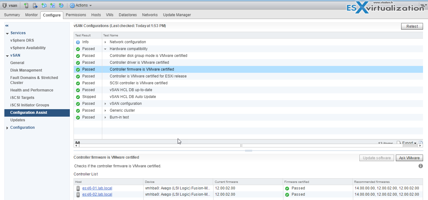Click the Ask VMware button
The height and width of the screenshot is (200, 428).
tap(409, 158)
